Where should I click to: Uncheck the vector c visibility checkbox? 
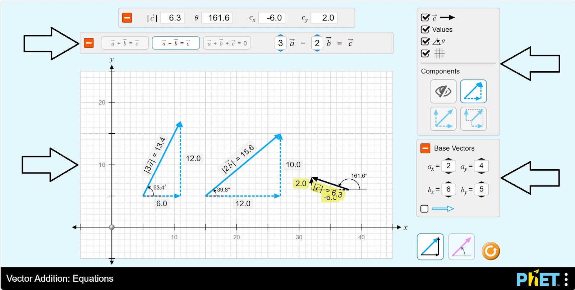tap(425, 18)
